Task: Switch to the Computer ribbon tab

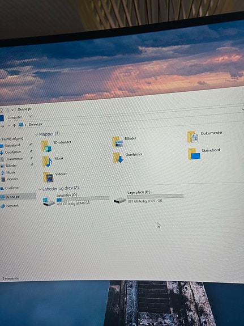Action: tap(15, 117)
